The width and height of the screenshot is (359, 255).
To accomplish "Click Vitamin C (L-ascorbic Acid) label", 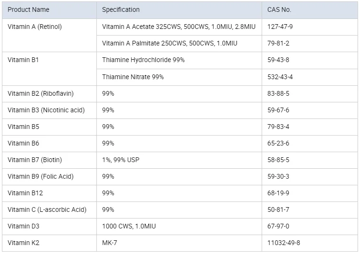I will 47,209.
